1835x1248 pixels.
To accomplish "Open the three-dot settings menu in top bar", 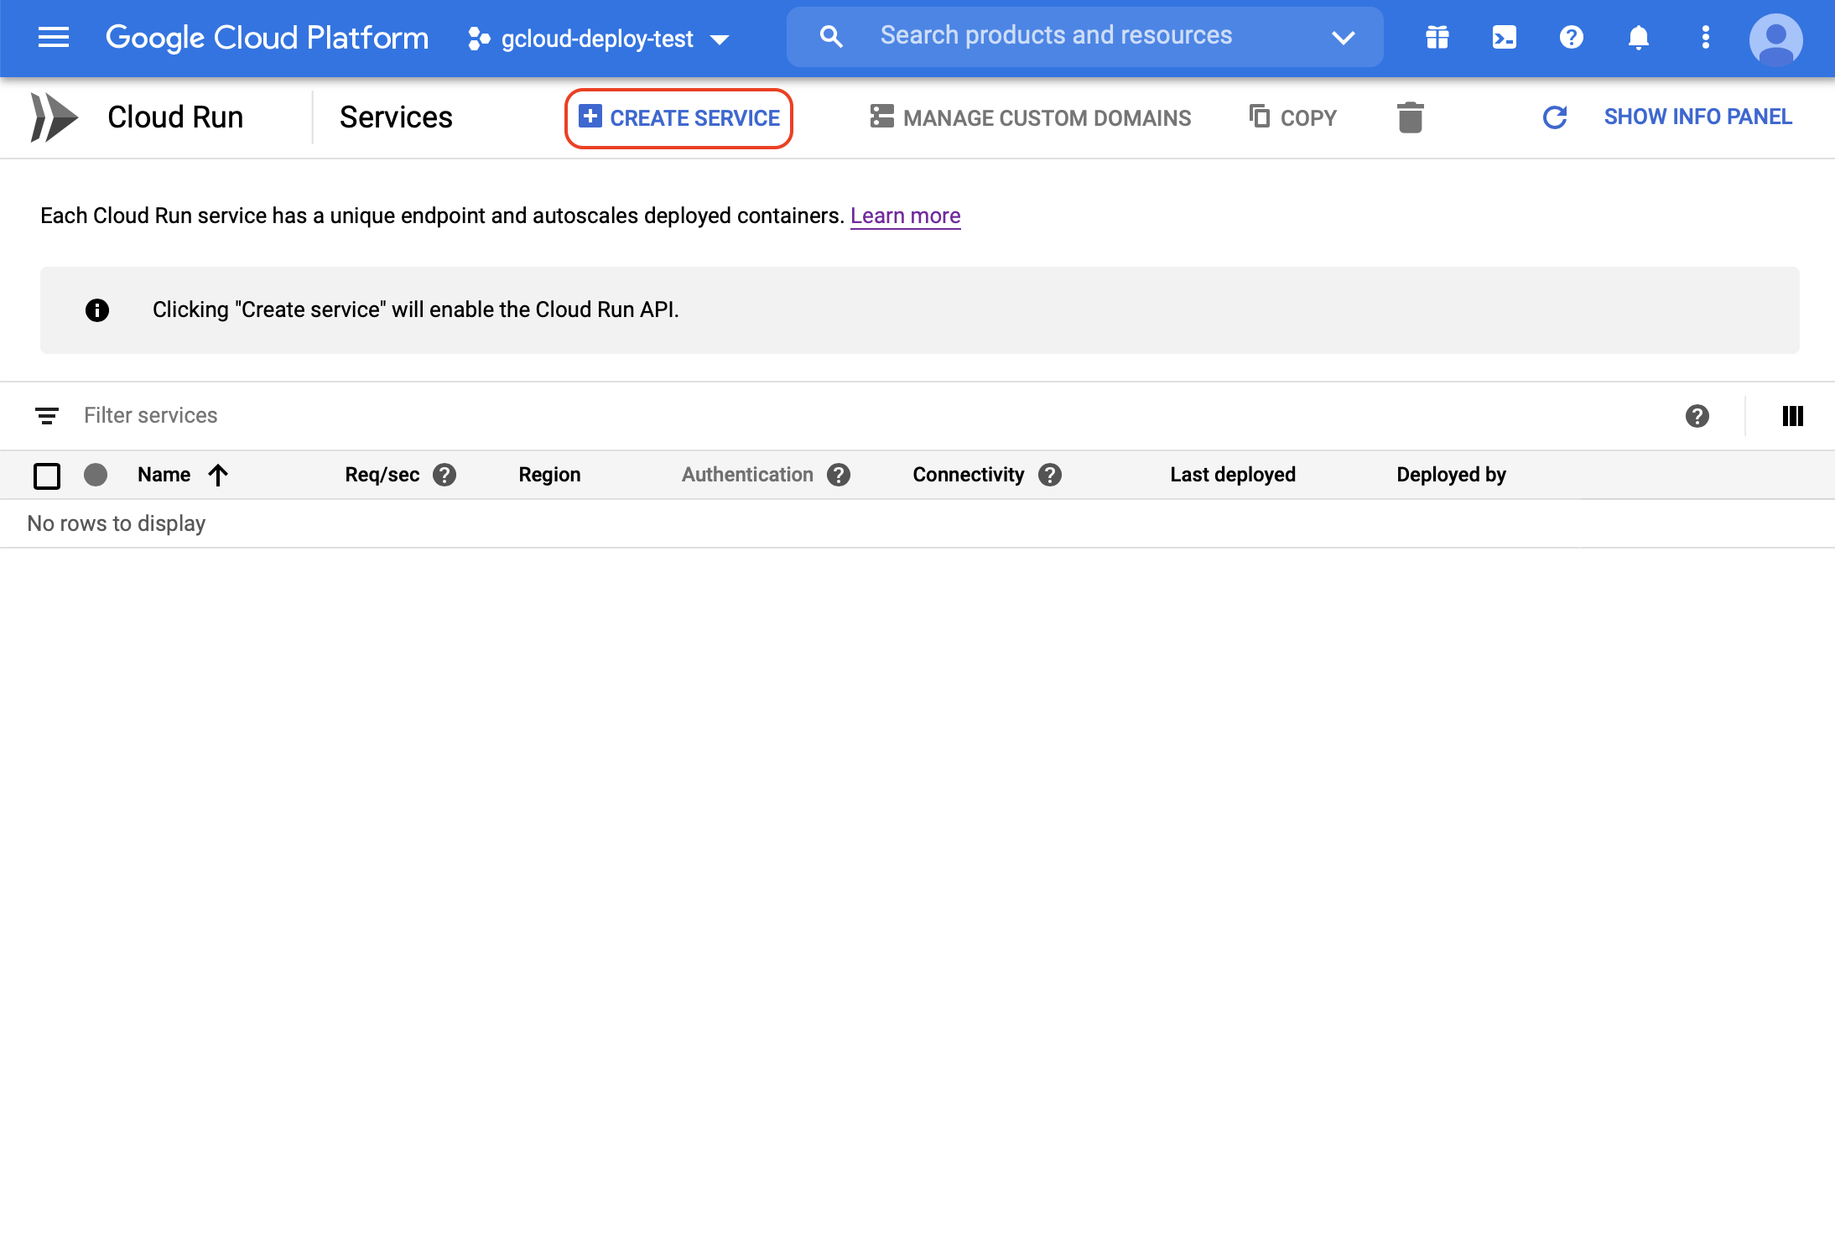I will pos(1706,37).
